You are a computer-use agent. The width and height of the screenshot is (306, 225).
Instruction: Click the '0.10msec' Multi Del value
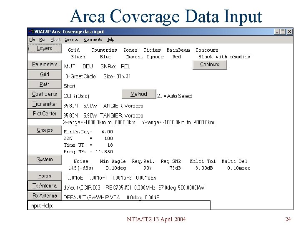tap(239, 168)
